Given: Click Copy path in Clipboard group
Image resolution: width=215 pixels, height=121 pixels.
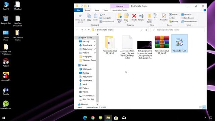Looking at the screenshot, I should click(x=105, y=18).
